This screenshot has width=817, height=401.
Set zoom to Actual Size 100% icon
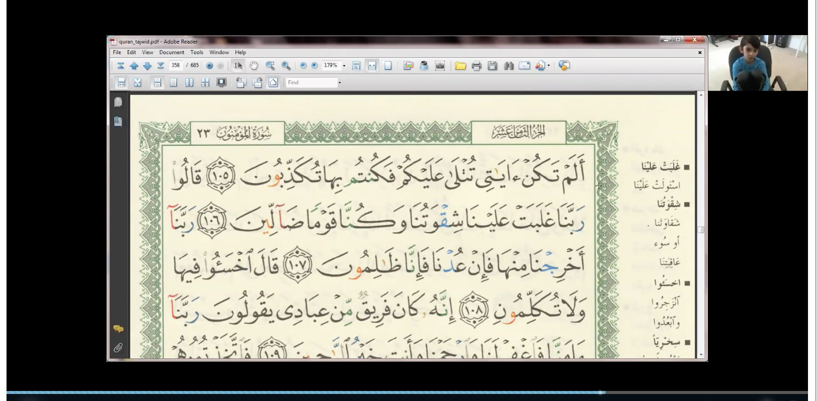[x=356, y=66]
